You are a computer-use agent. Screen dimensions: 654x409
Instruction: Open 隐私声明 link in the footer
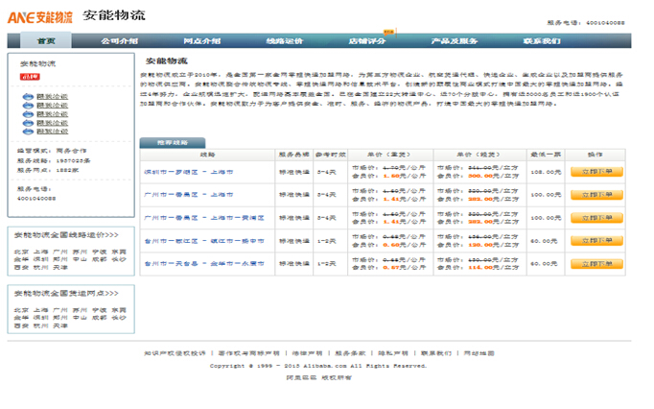[x=392, y=353]
